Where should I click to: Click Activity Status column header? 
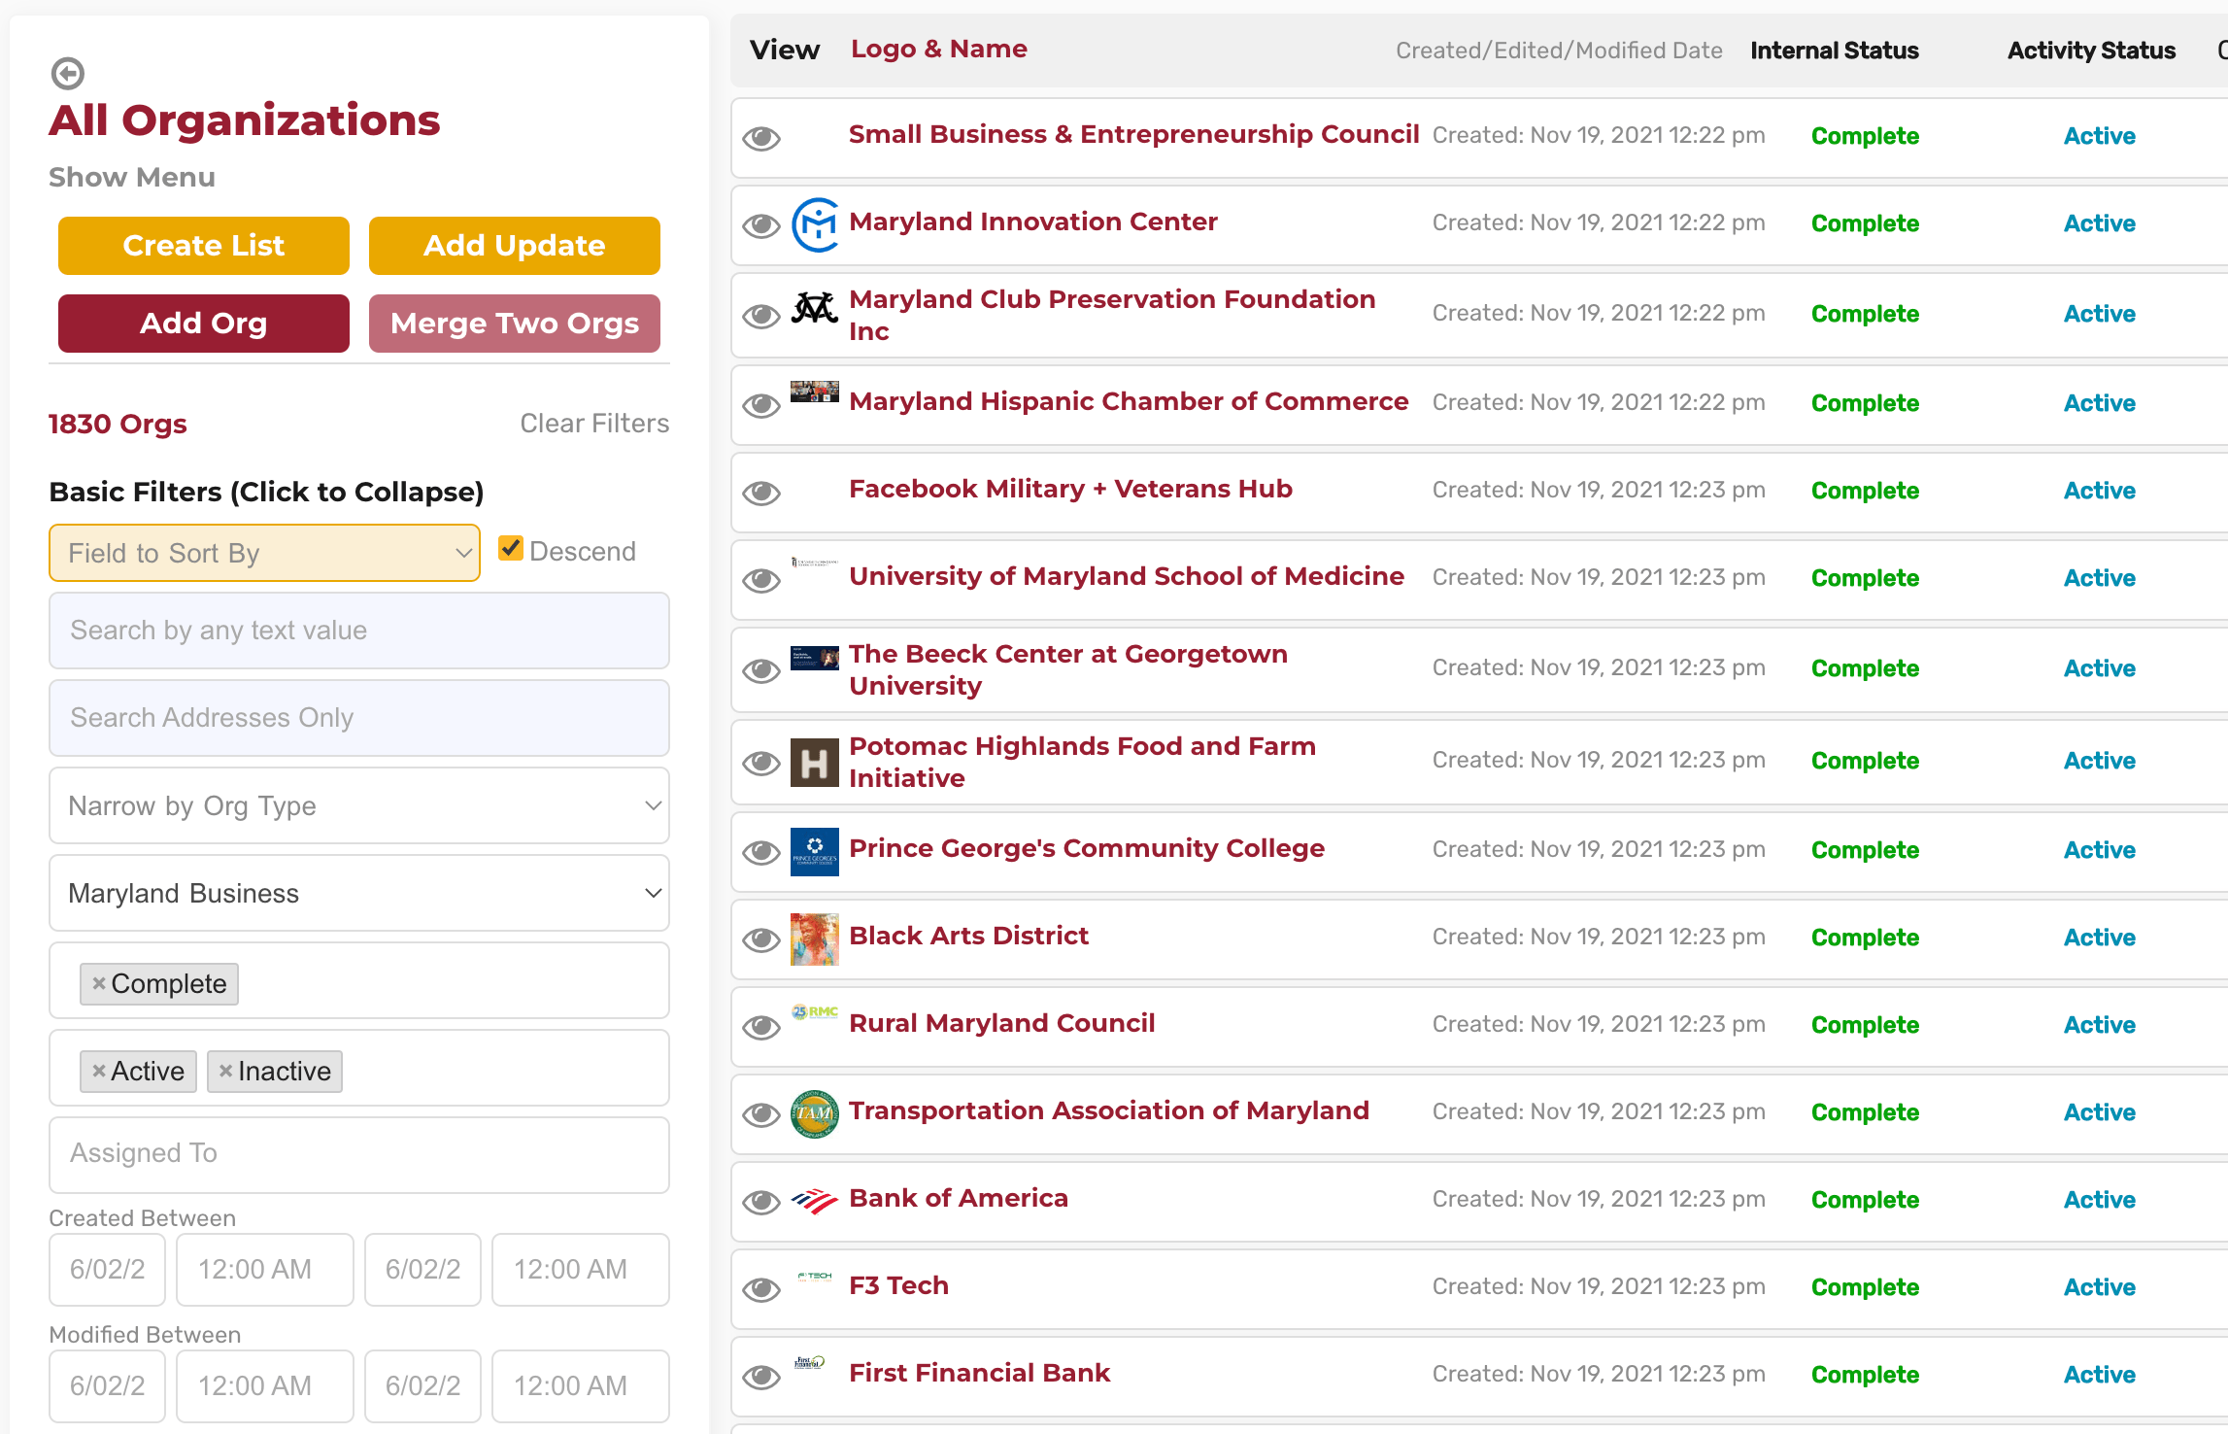click(x=2091, y=51)
